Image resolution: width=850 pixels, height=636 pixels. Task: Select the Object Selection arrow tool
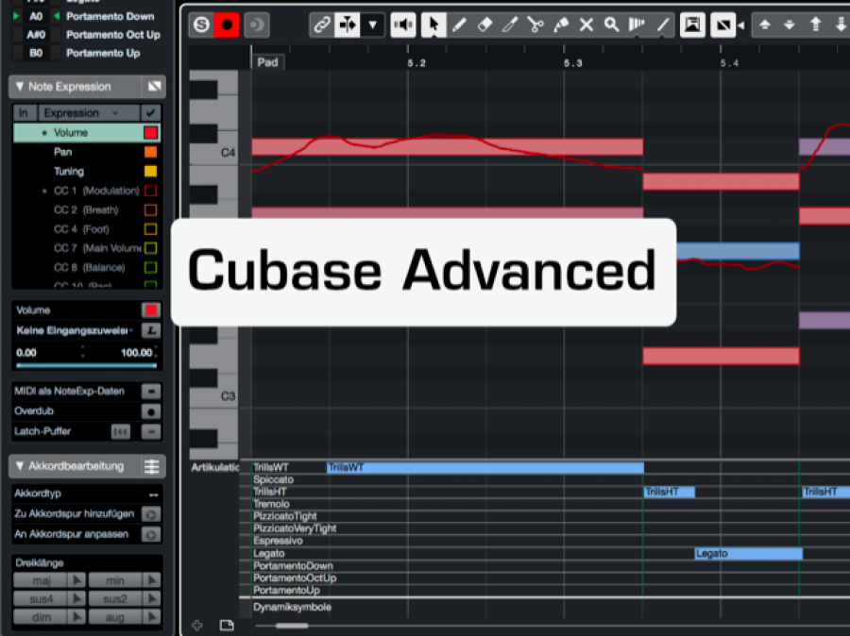(433, 25)
